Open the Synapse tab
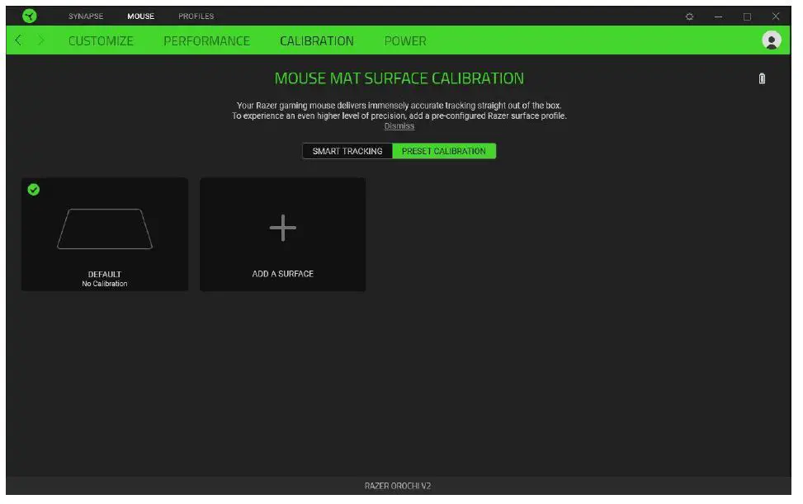Image resolution: width=803 pixels, height=504 pixels. click(87, 16)
